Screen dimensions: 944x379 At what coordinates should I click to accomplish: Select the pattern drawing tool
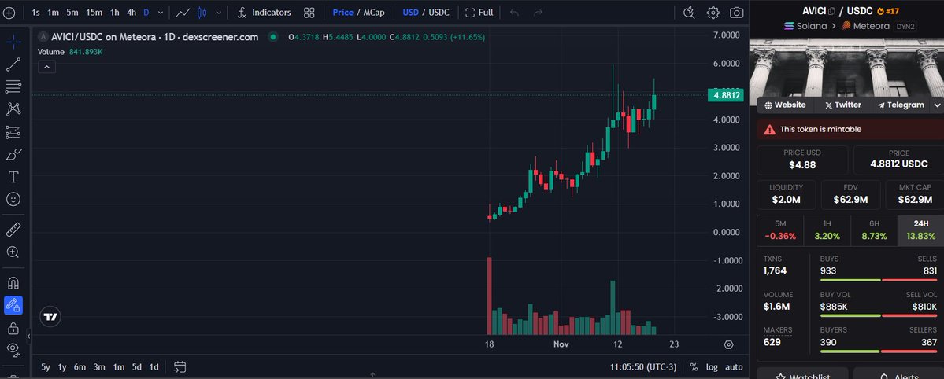[13, 109]
